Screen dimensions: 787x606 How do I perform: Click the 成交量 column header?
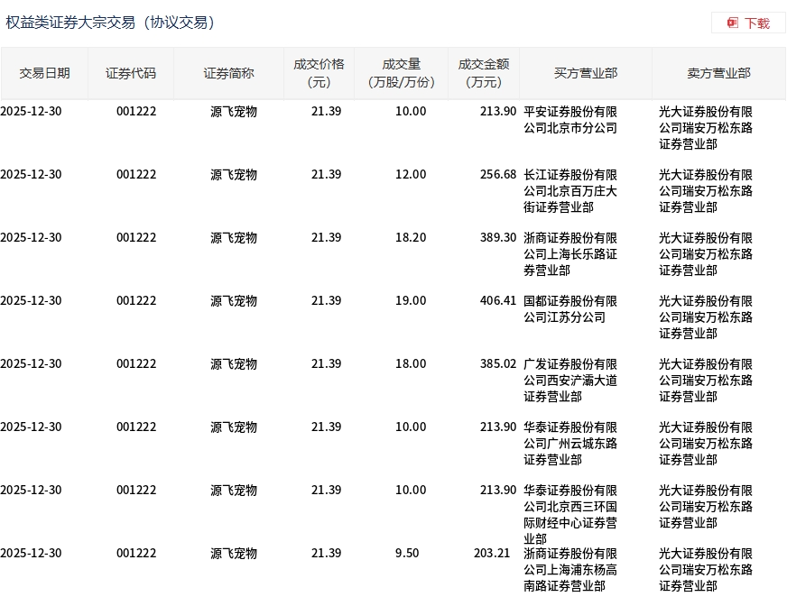click(x=401, y=73)
